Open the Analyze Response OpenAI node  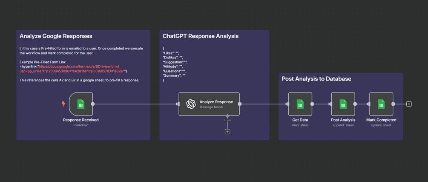click(209, 104)
